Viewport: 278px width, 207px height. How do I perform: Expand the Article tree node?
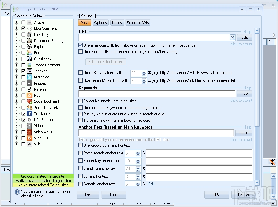(x=16, y=22)
